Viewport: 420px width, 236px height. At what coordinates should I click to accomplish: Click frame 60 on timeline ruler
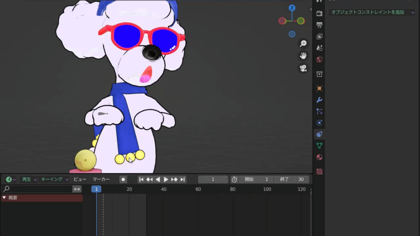198,189
